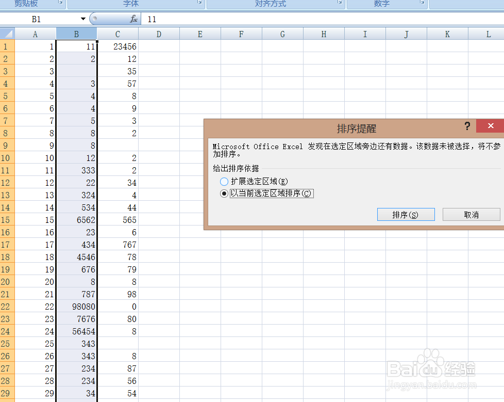The height and width of the screenshot is (402, 504).
Task: Click cell D5
Action: [158, 95]
